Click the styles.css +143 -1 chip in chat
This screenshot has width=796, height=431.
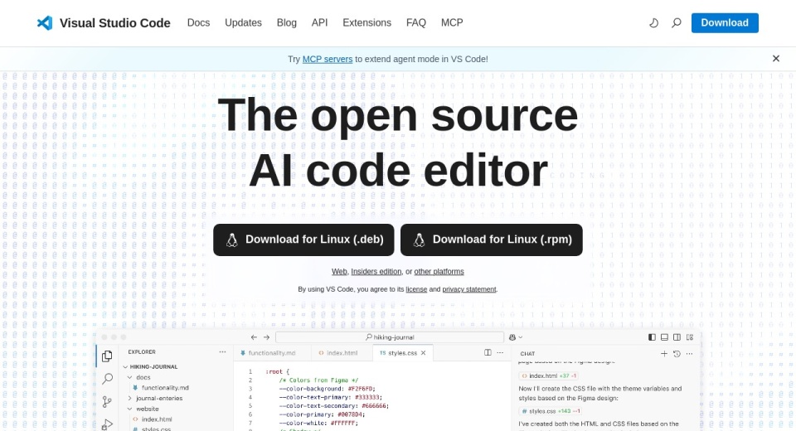pos(550,411)
